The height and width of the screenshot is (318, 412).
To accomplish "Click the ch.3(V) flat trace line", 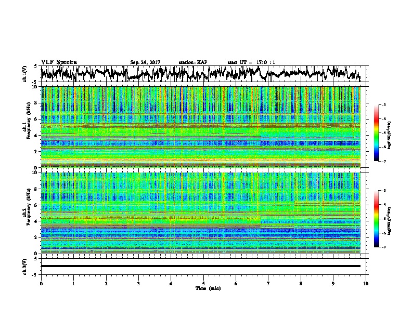I will [201, 266].
